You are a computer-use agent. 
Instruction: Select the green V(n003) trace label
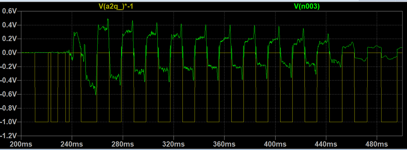point(307,6)
